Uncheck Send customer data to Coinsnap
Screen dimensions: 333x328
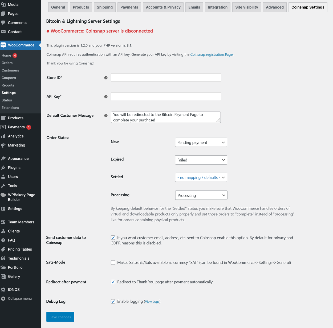[113, 238]
